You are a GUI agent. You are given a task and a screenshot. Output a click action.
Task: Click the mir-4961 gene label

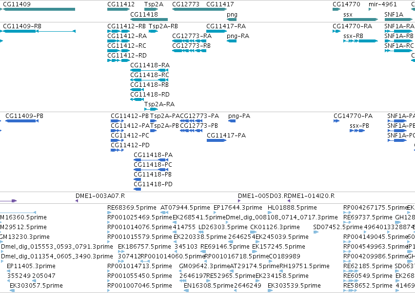[x=383, y=4]
